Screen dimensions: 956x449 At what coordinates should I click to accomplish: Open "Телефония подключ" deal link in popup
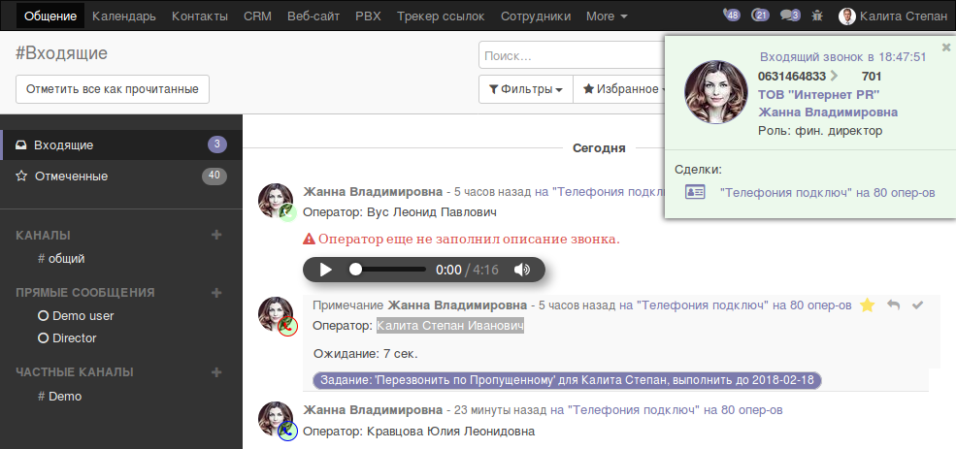pyautogui.click(x=827, y=193)
